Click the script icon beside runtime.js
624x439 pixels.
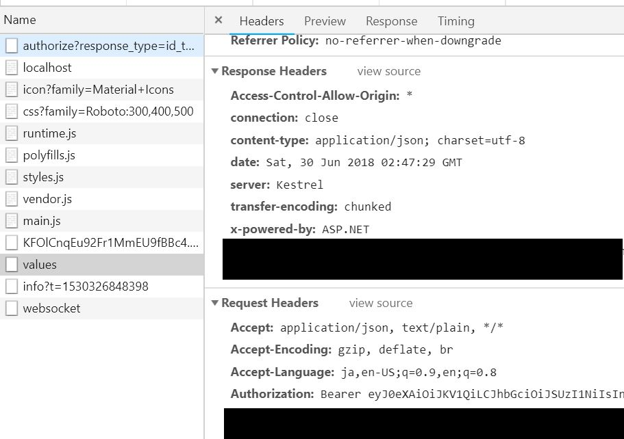(x=12, y=133)
